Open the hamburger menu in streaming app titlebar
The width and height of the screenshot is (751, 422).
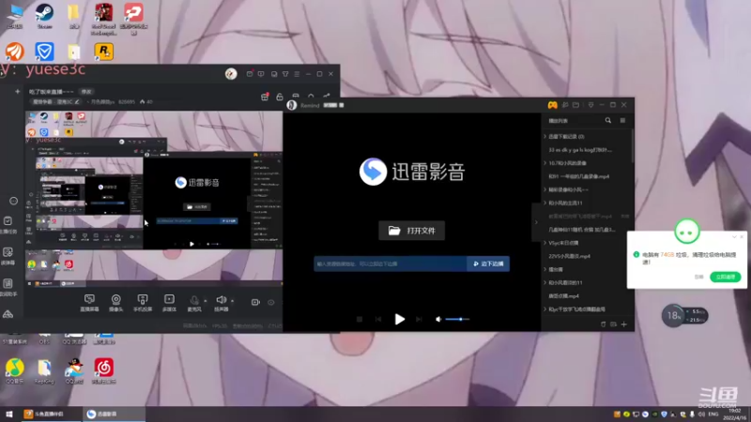coord(297,74)
